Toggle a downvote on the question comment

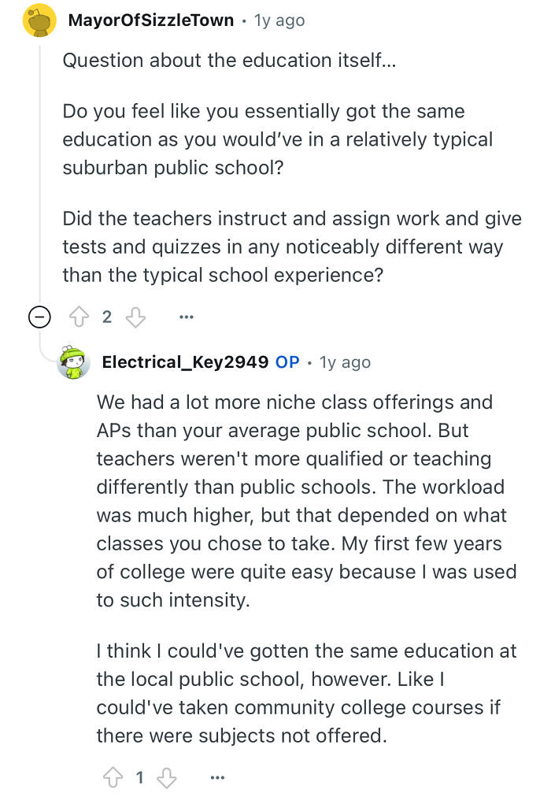point(135,316)
